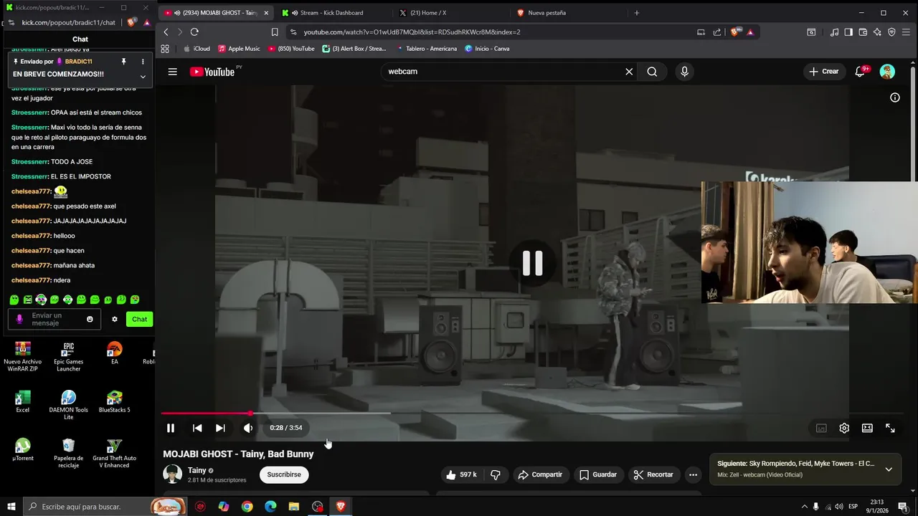Go back in the Brave browser
Image resolution: width=918 pixels, height=516 pixels.
pyautogui.click(x=166, y=32)
